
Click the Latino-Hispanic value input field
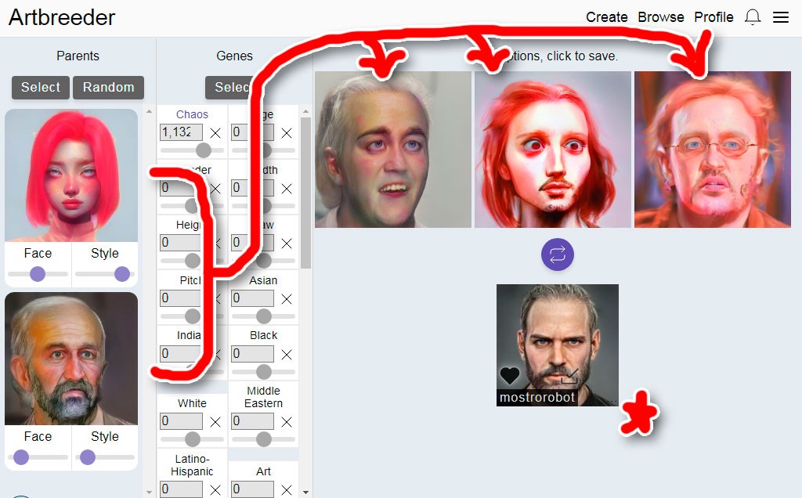[181, 489]
